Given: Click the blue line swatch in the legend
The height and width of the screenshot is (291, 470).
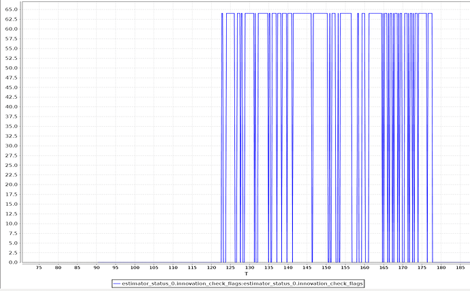Looking at the screenshot, I should [x=117, y=284].
